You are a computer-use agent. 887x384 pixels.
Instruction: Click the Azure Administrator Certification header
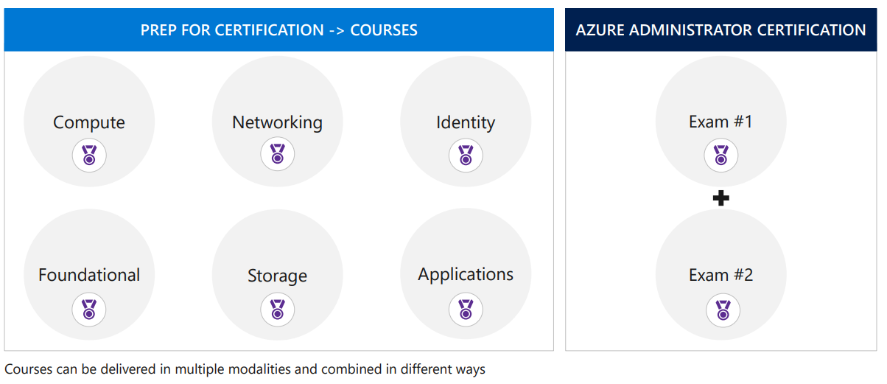click(721, 30)
